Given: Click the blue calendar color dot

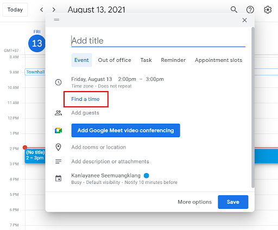Looking at the screenshot, I should [x=146, y=175].
